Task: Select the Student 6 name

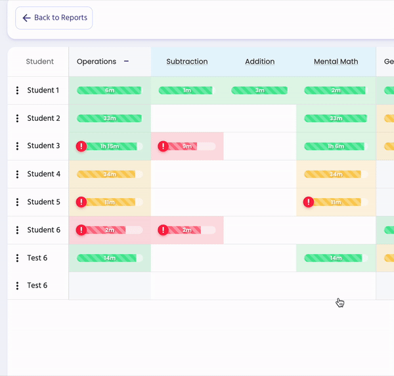Action: click(44, 230)
